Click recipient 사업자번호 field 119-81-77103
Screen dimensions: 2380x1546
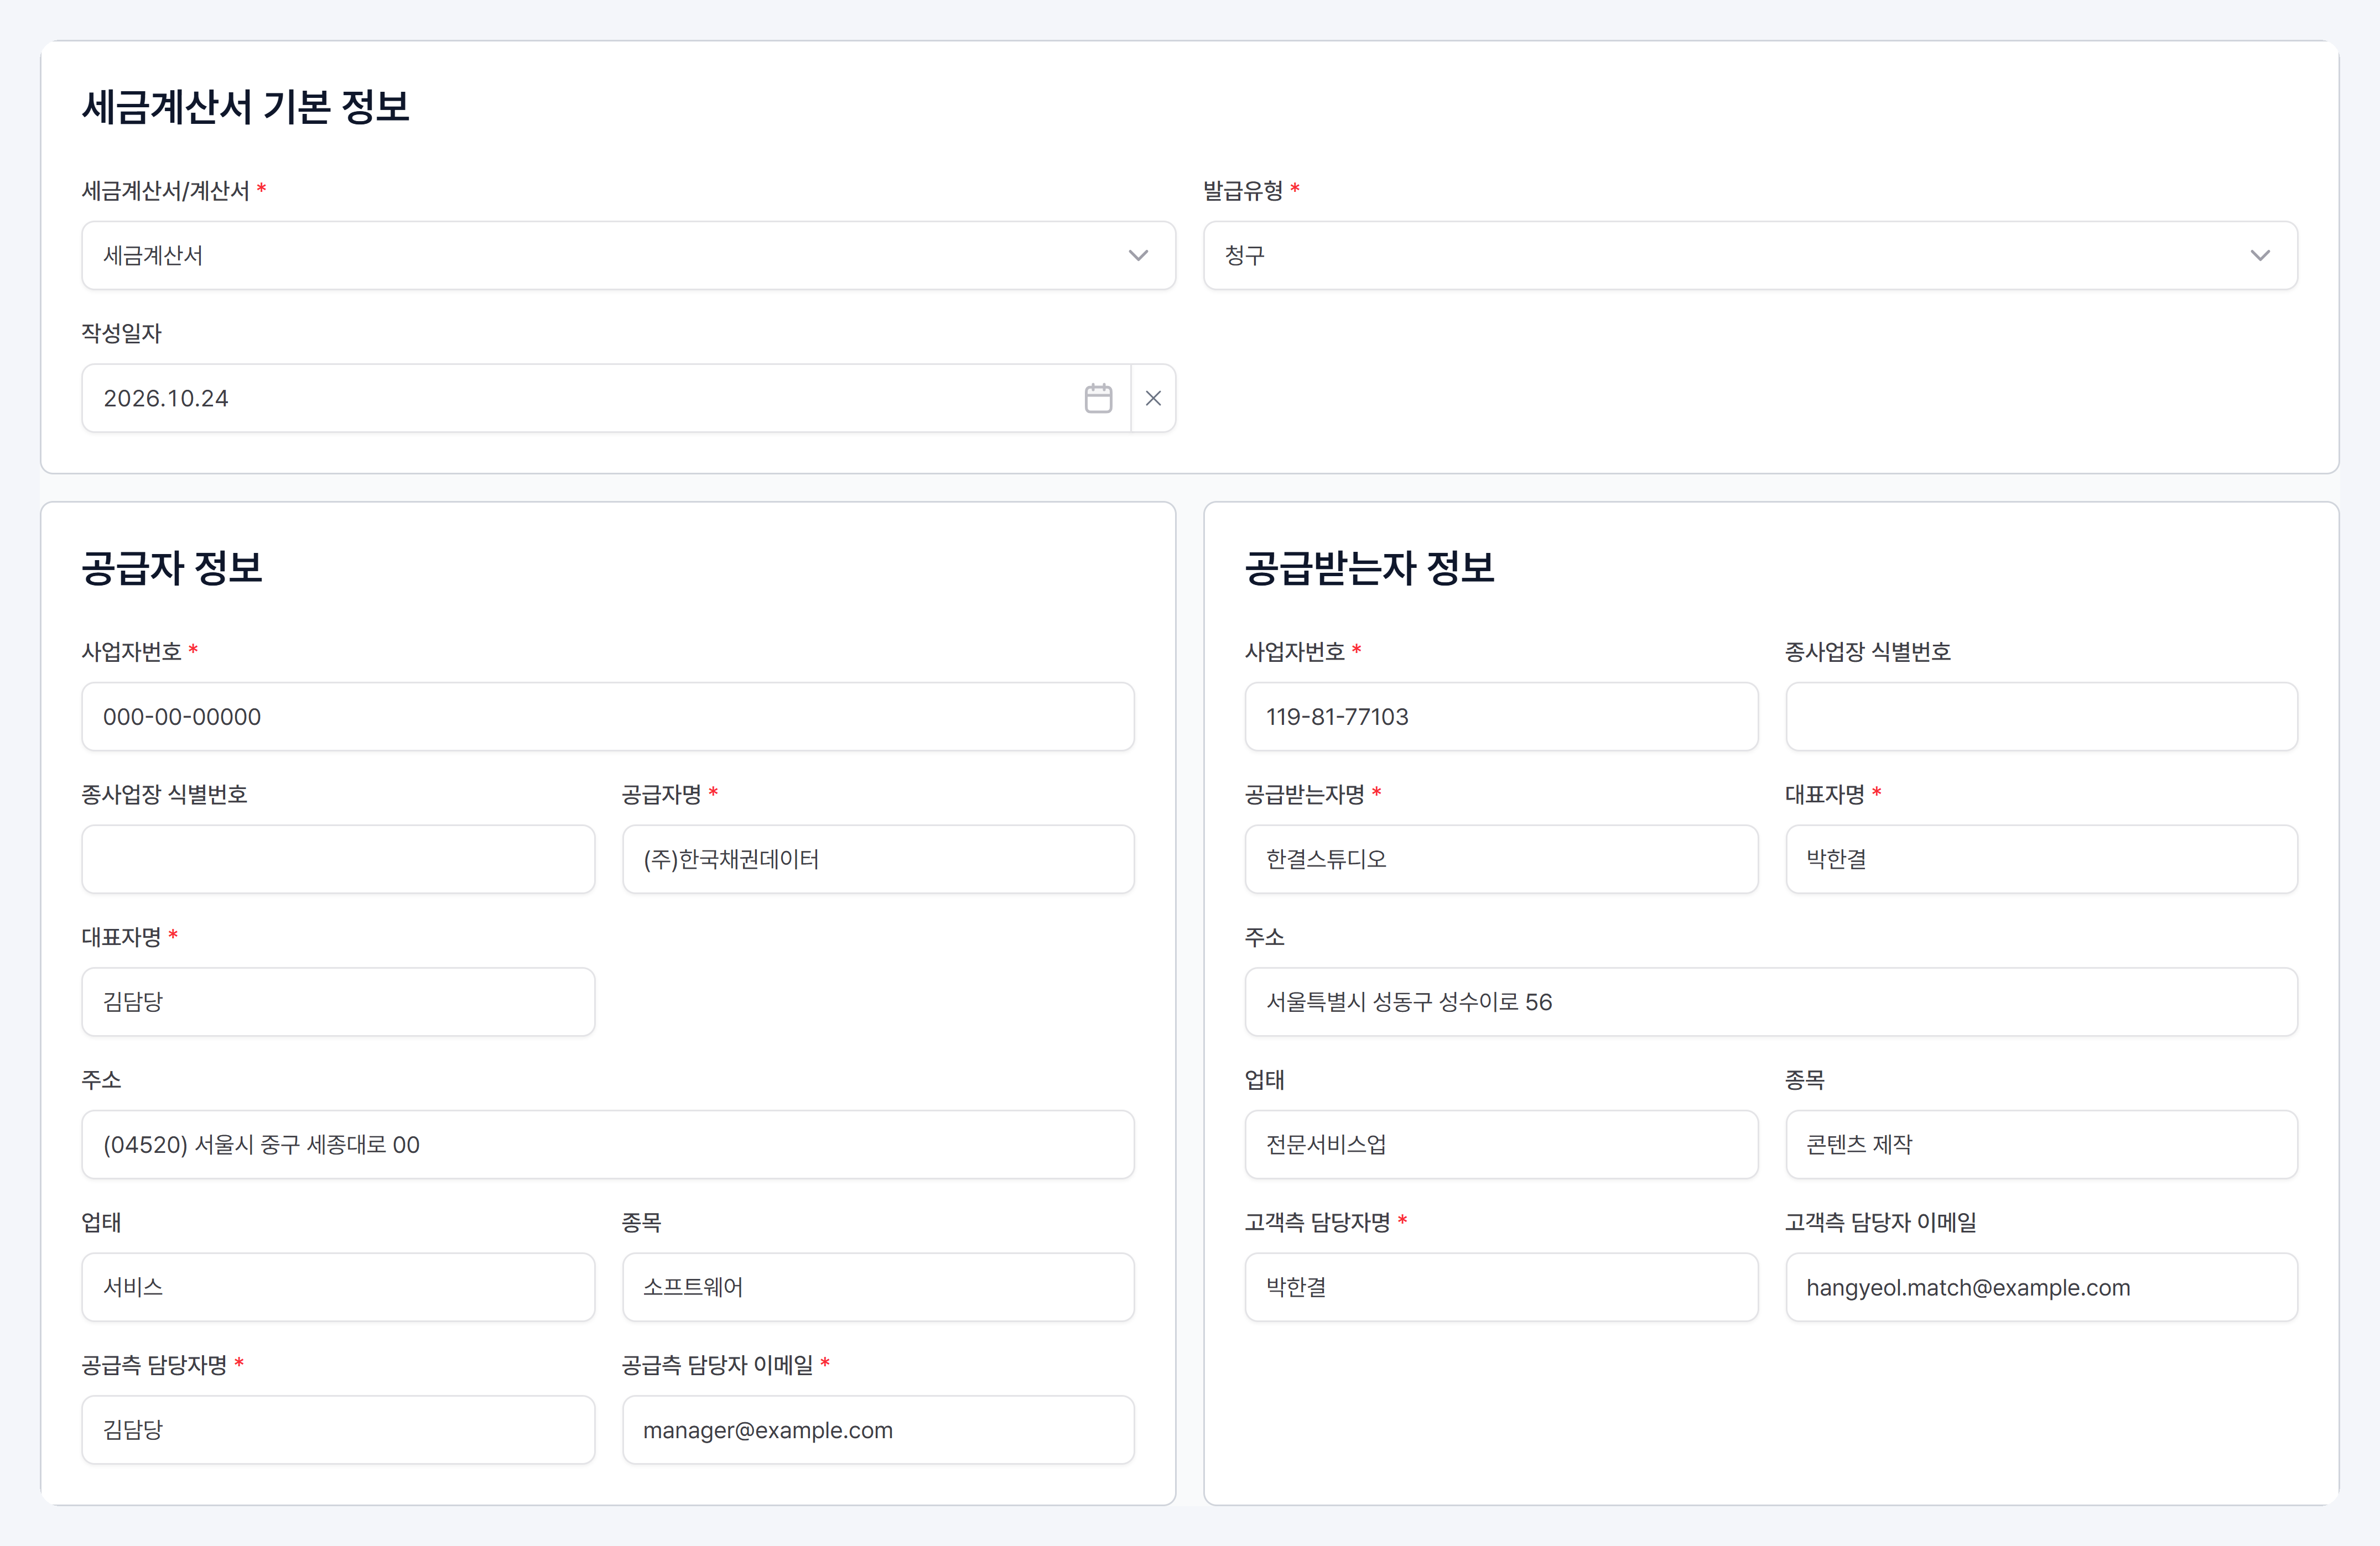[1501, 717]
